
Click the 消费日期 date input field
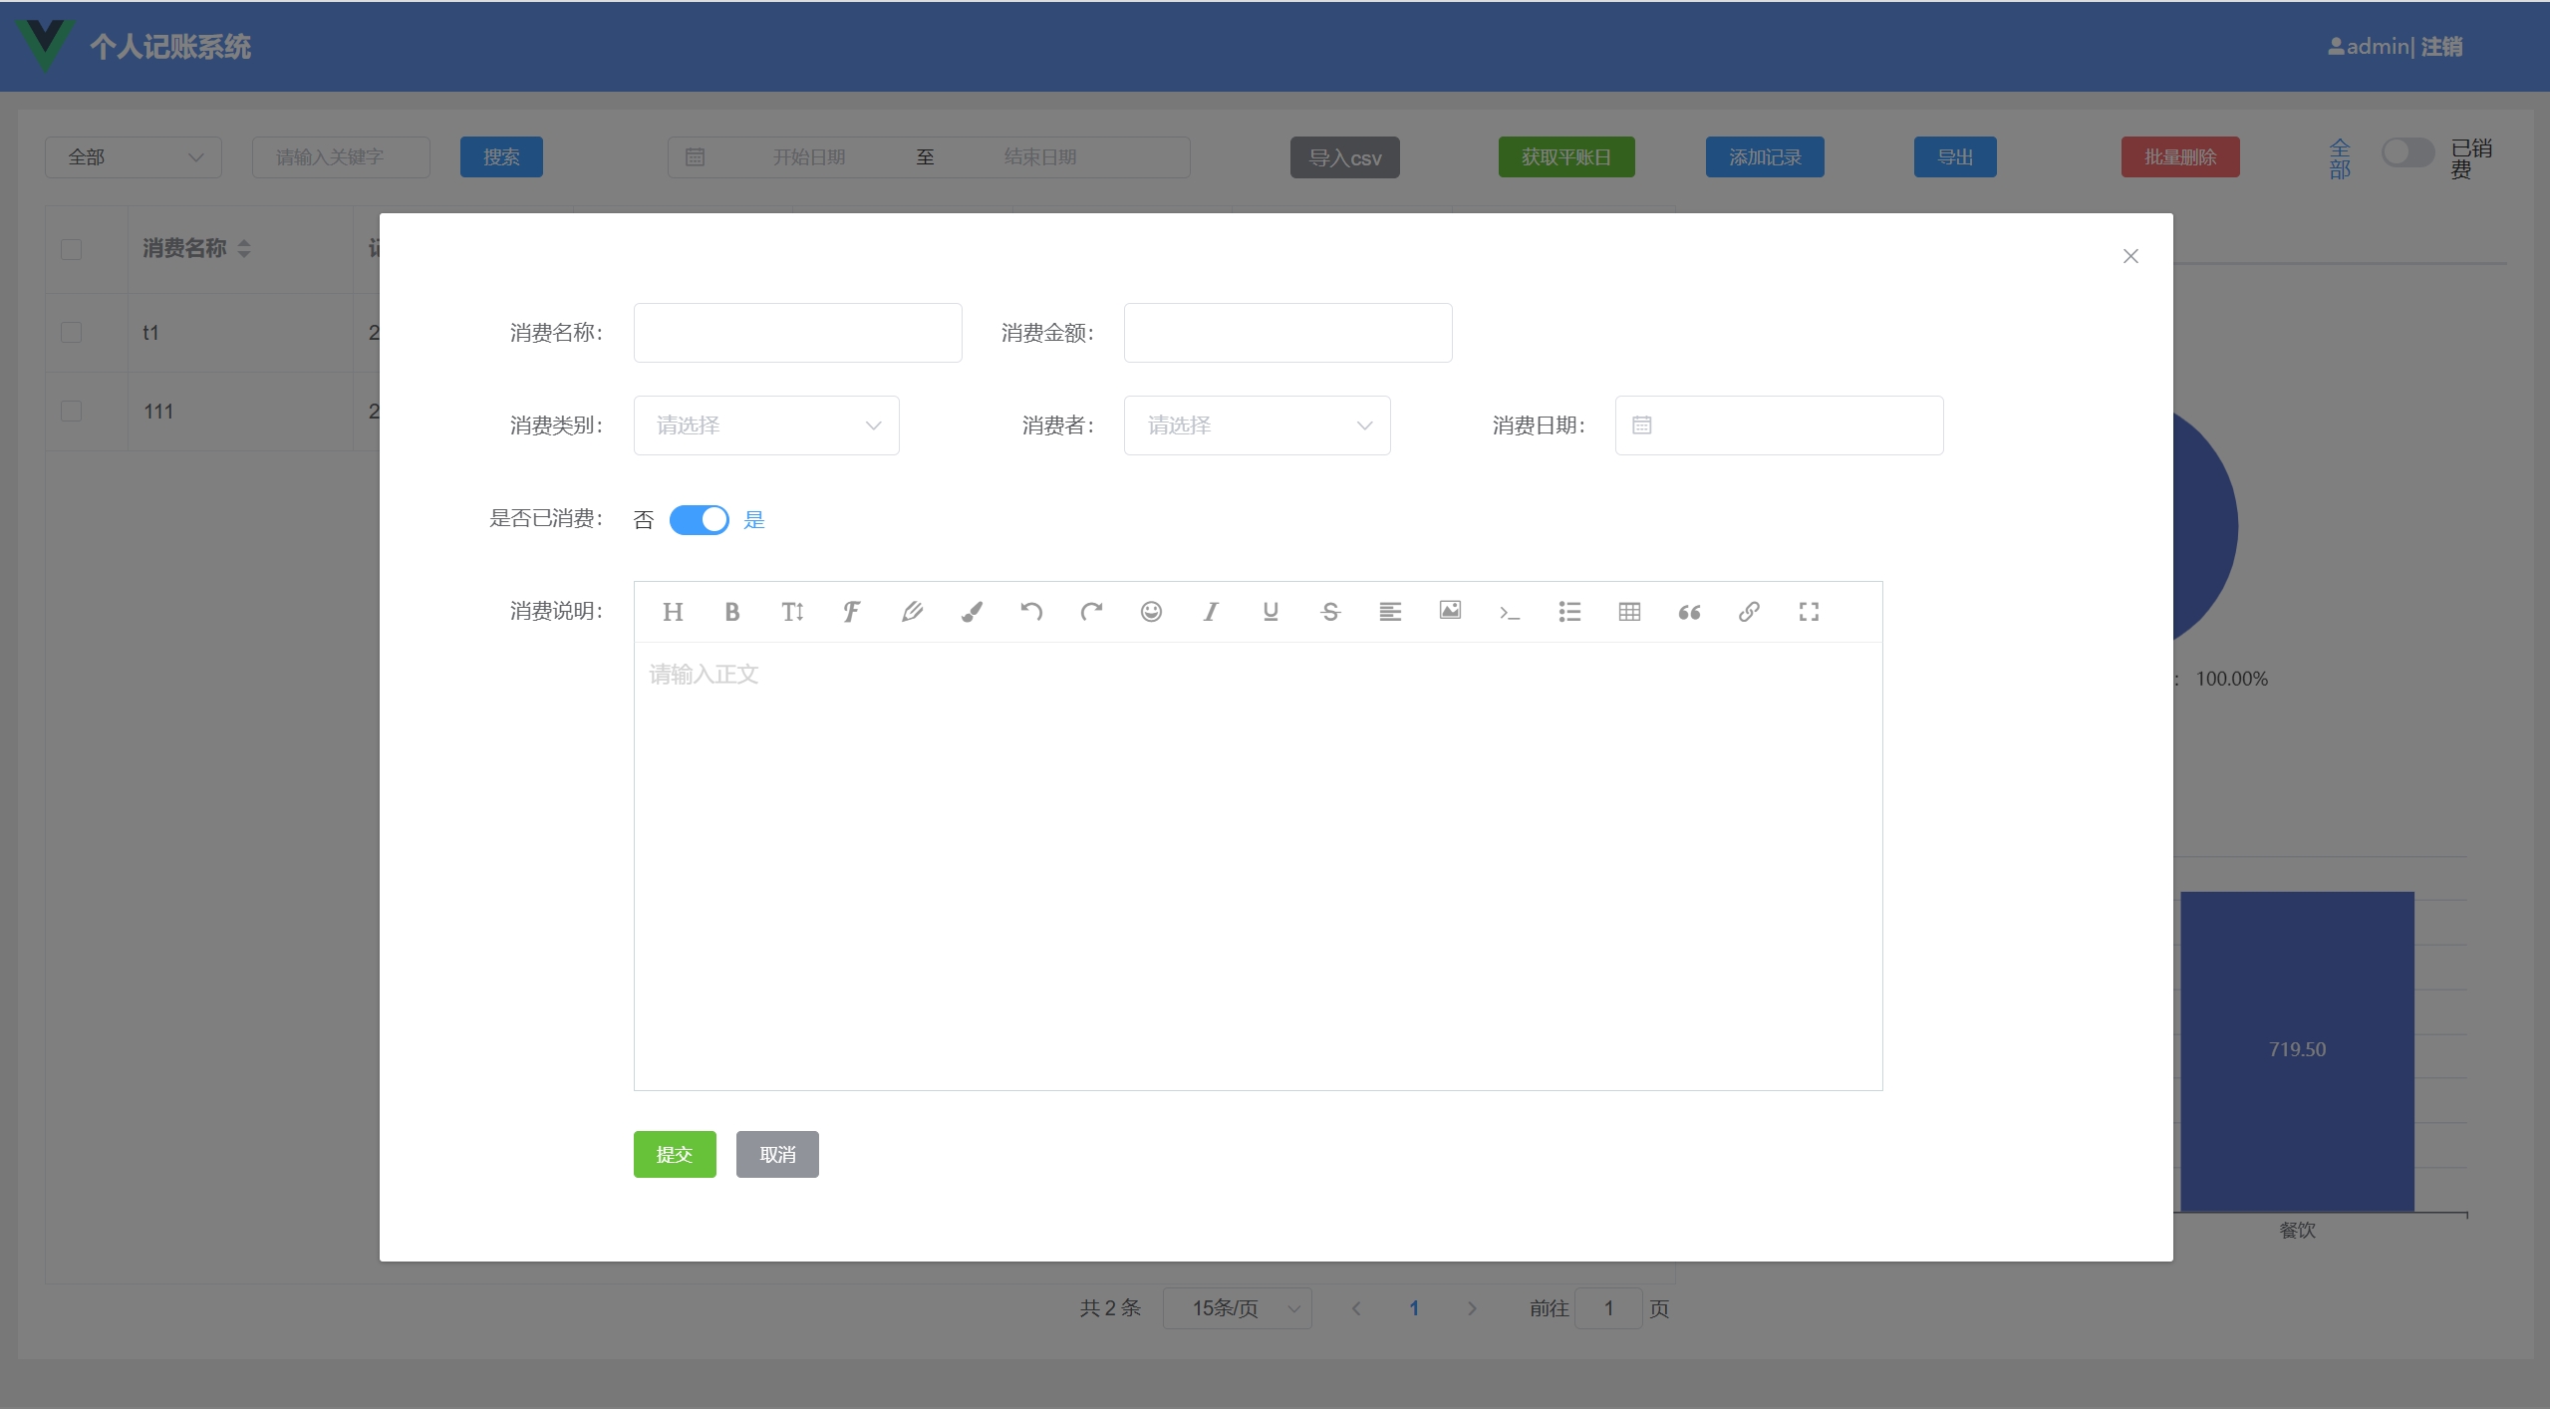(x=1779, y=425)
